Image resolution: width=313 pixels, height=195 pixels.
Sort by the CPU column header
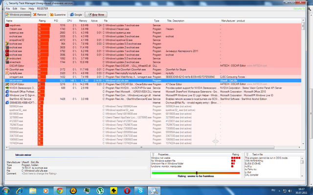(71, 20)
